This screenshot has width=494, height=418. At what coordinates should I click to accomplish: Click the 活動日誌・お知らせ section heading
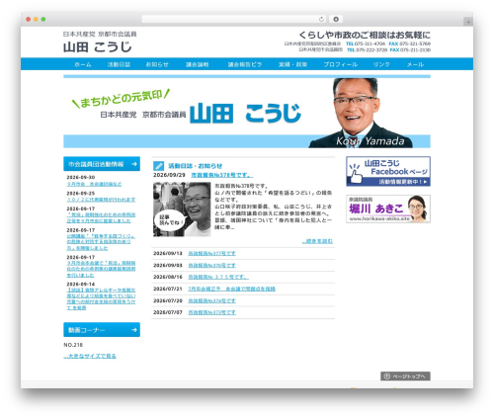point(196,166)
